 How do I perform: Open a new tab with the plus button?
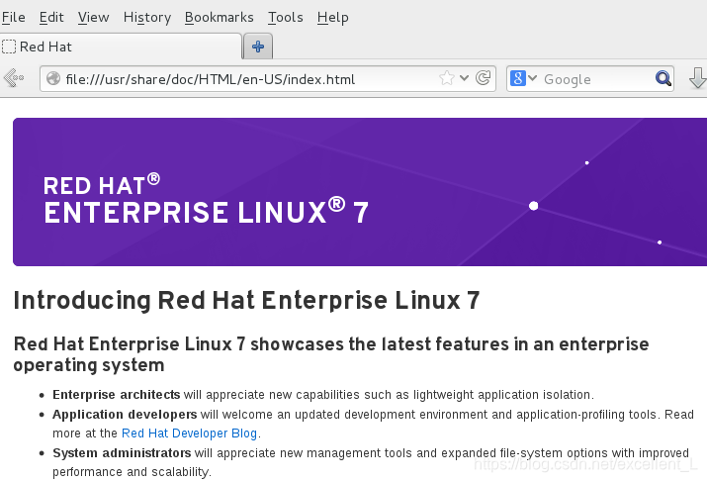click(258, 47)
